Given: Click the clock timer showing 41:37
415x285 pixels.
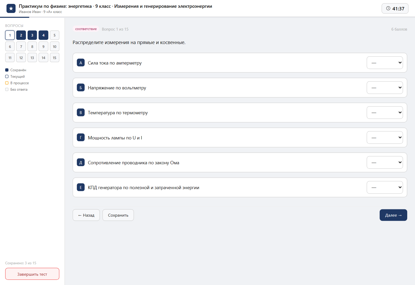Looking at the screenshot, I should coord(395,9).
